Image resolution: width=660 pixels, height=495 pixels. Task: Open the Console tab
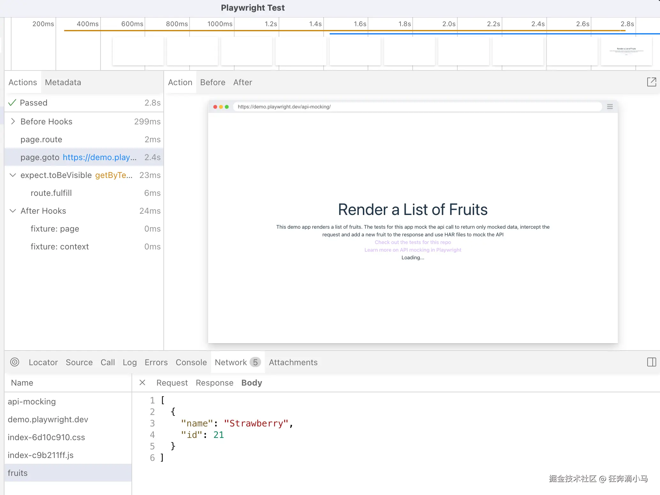click(191, 362)
